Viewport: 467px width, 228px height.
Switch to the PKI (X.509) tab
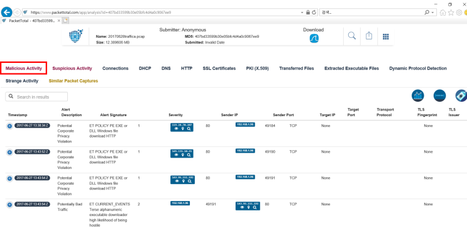pos(257,68)
